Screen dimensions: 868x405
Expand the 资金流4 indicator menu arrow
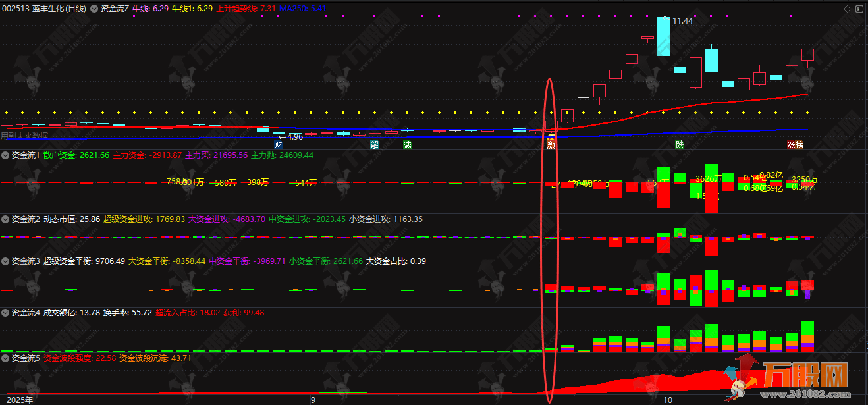point(6,312)
